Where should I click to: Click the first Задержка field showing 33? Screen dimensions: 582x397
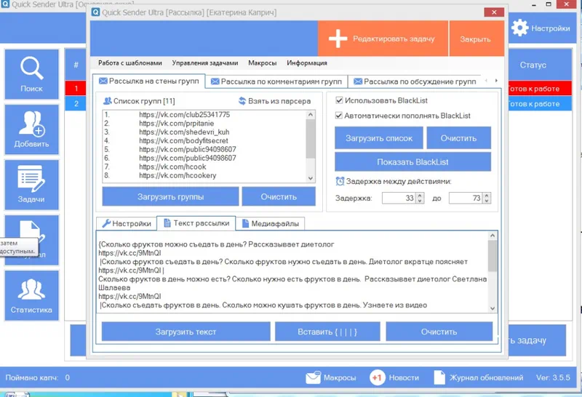pos(398,198)
